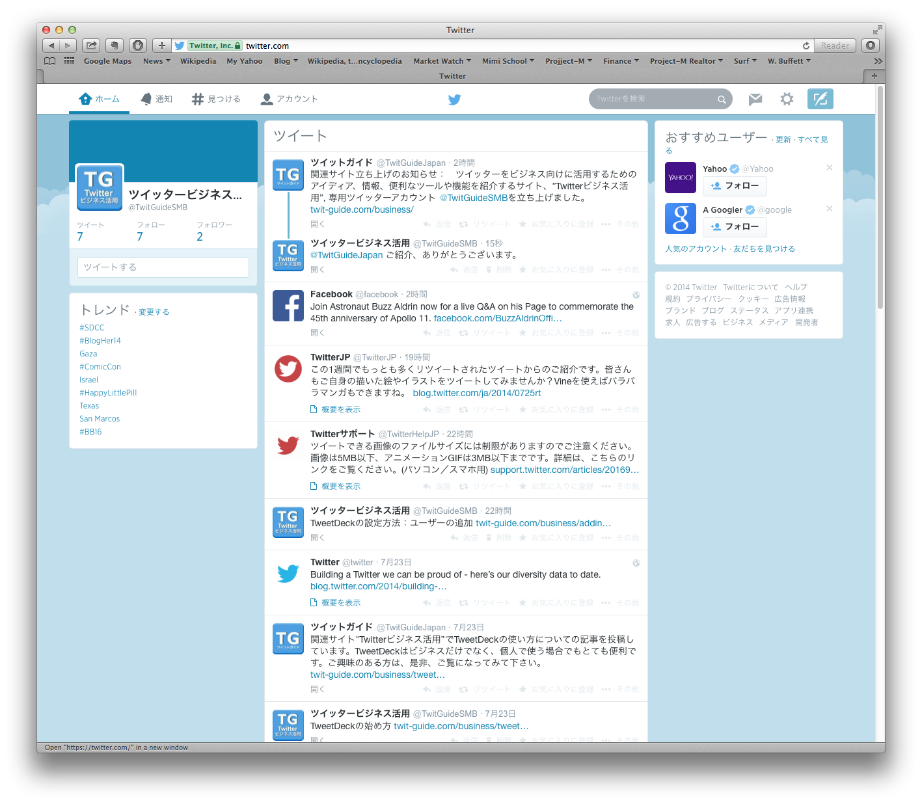922x804 pixels.
Task: Click the A Googler avatar
Action: tap(681, 219)
